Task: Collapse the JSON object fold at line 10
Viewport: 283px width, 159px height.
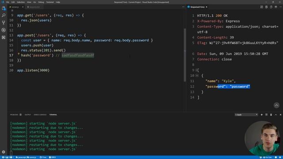Action: [x=197, y=76]
